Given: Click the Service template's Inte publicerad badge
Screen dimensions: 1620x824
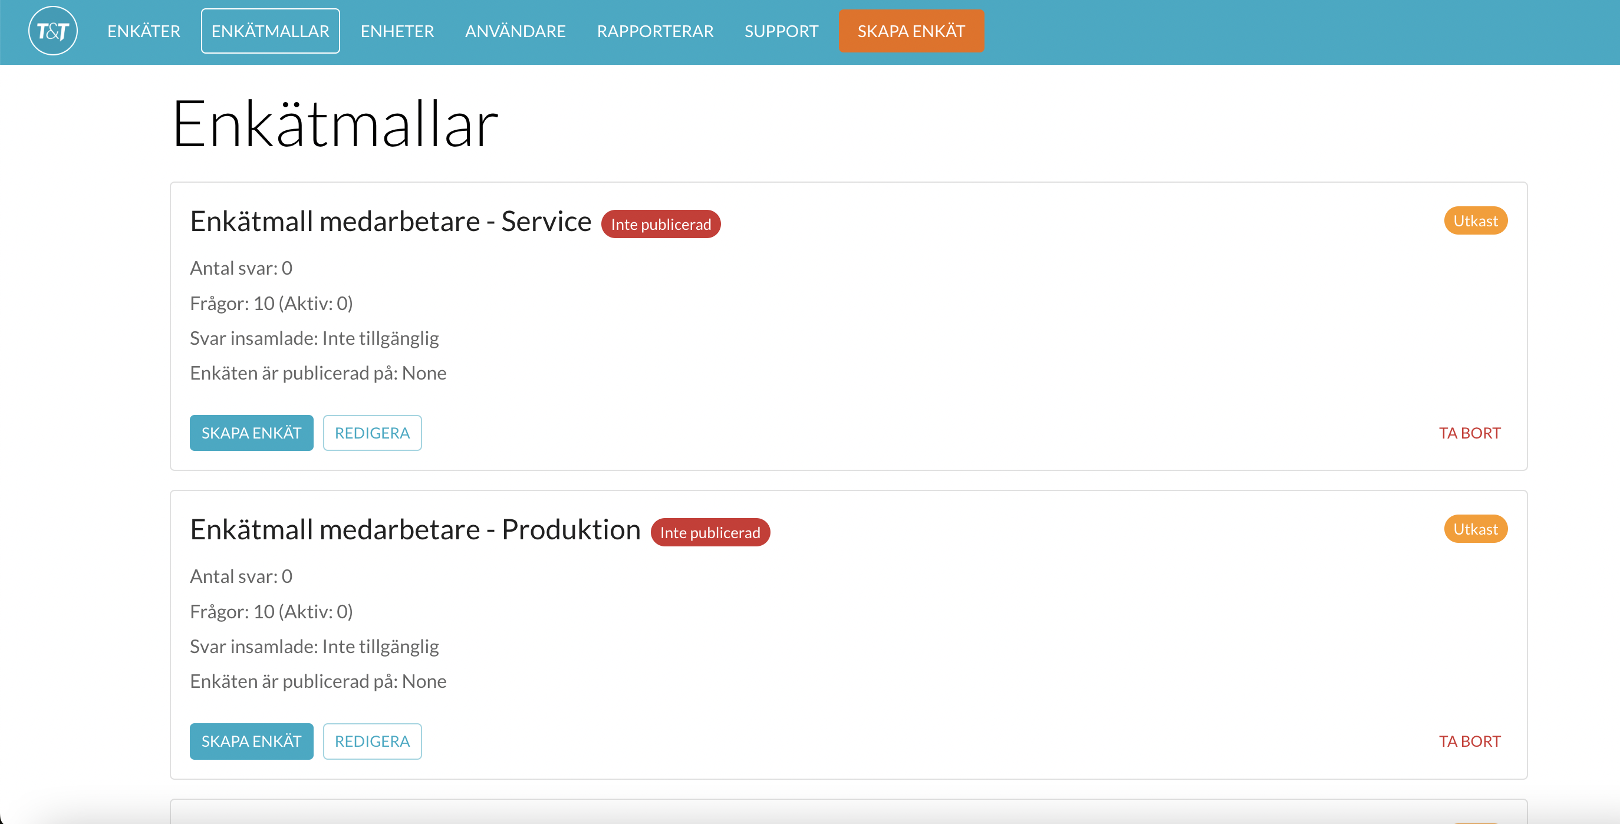Looking at the screenshot, I should click(x=660, y=225).
